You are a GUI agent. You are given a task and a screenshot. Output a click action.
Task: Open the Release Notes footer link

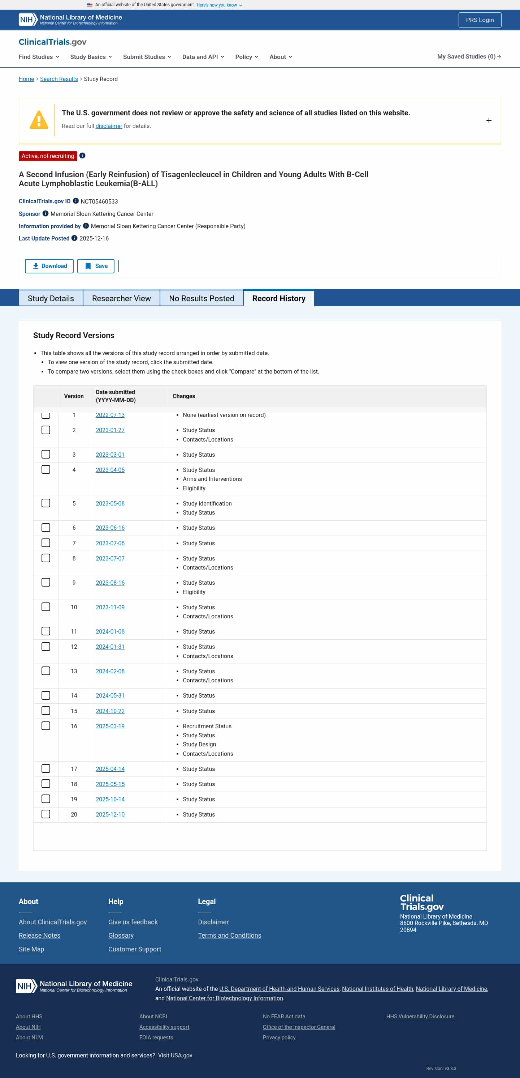[40, 935]
